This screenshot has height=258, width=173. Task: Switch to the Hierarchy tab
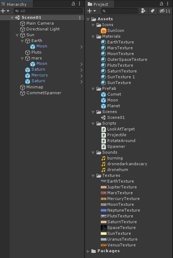pyautogui.click(x=14, y=4)
